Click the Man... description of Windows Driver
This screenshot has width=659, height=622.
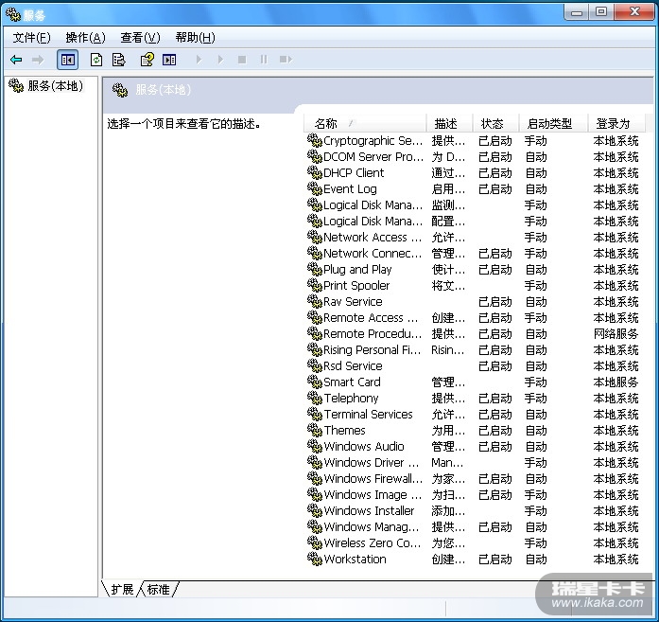click(x=447, y=463)
